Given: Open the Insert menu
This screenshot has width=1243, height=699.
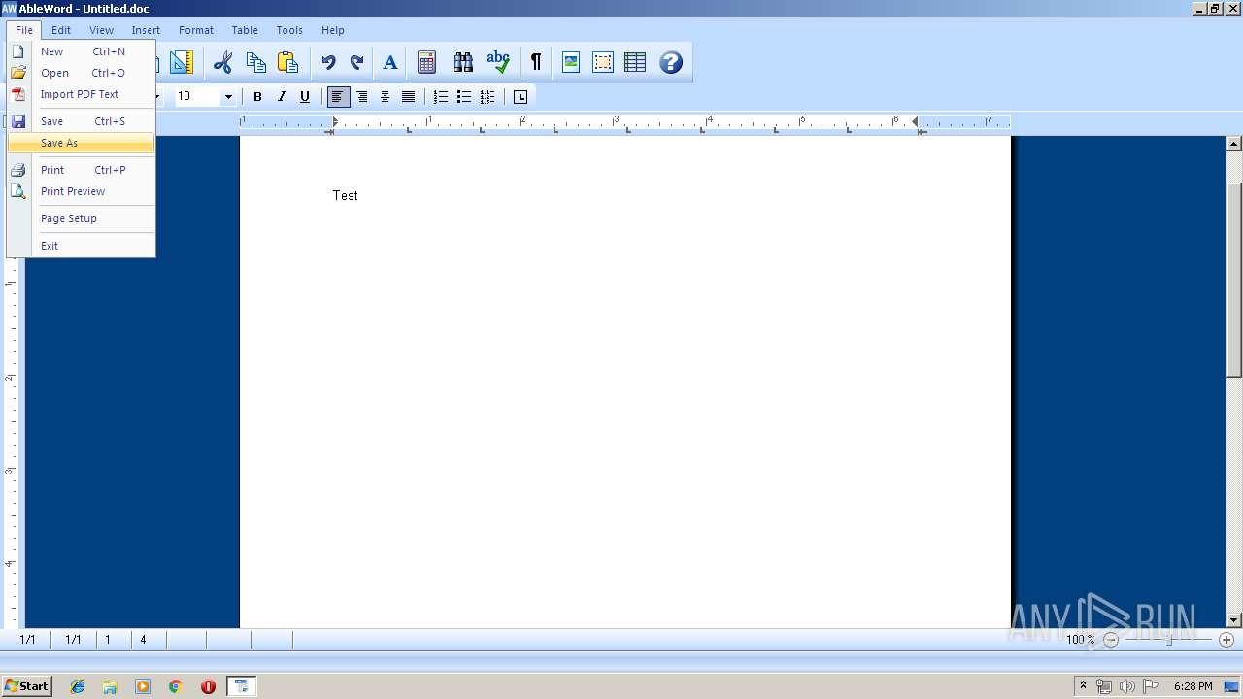Looking at the screenshot, I should (x=146, y=30).
